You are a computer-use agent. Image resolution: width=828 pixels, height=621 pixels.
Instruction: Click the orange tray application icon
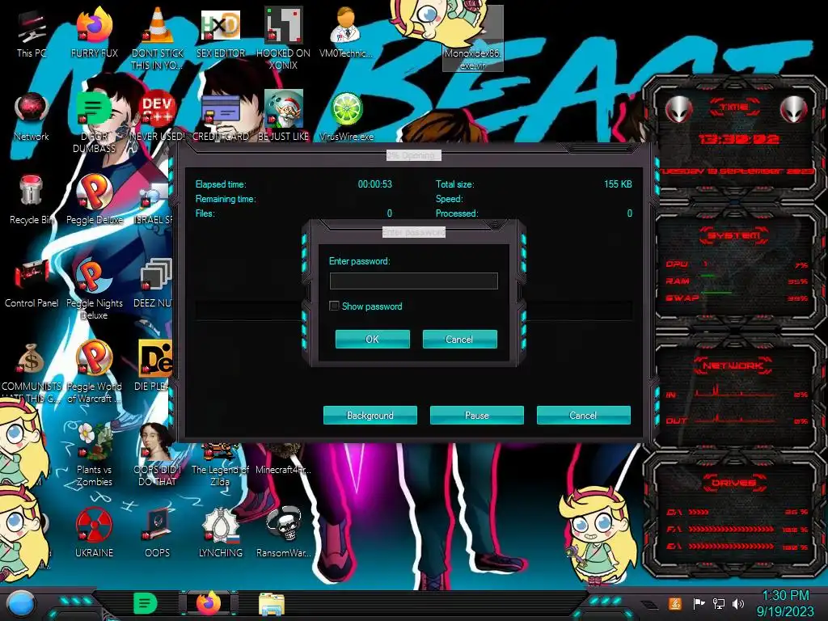click(x=675, y=603)
